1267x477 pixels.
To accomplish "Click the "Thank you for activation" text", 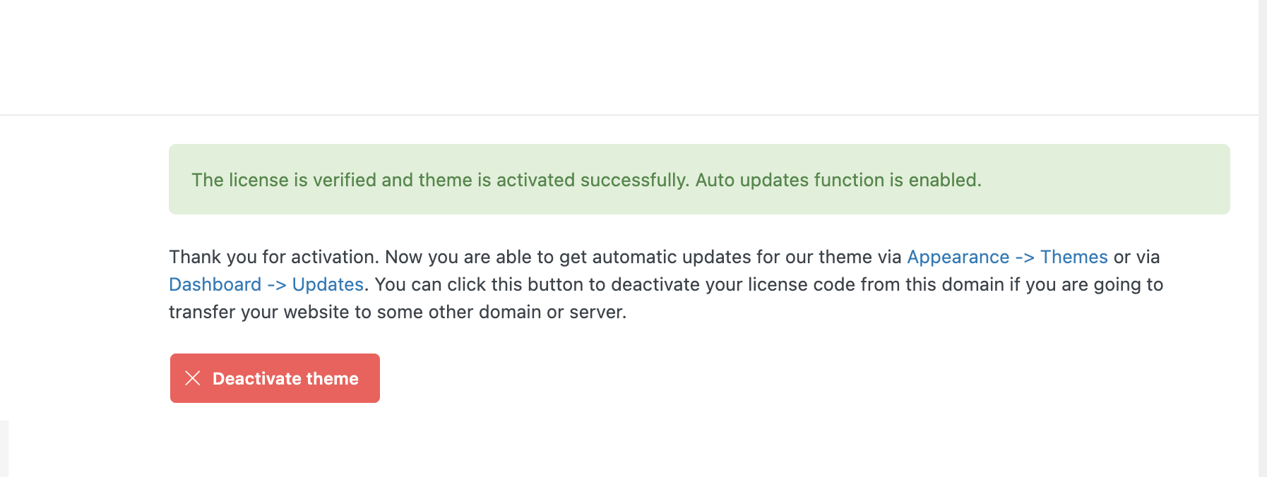I will point(274,257).
